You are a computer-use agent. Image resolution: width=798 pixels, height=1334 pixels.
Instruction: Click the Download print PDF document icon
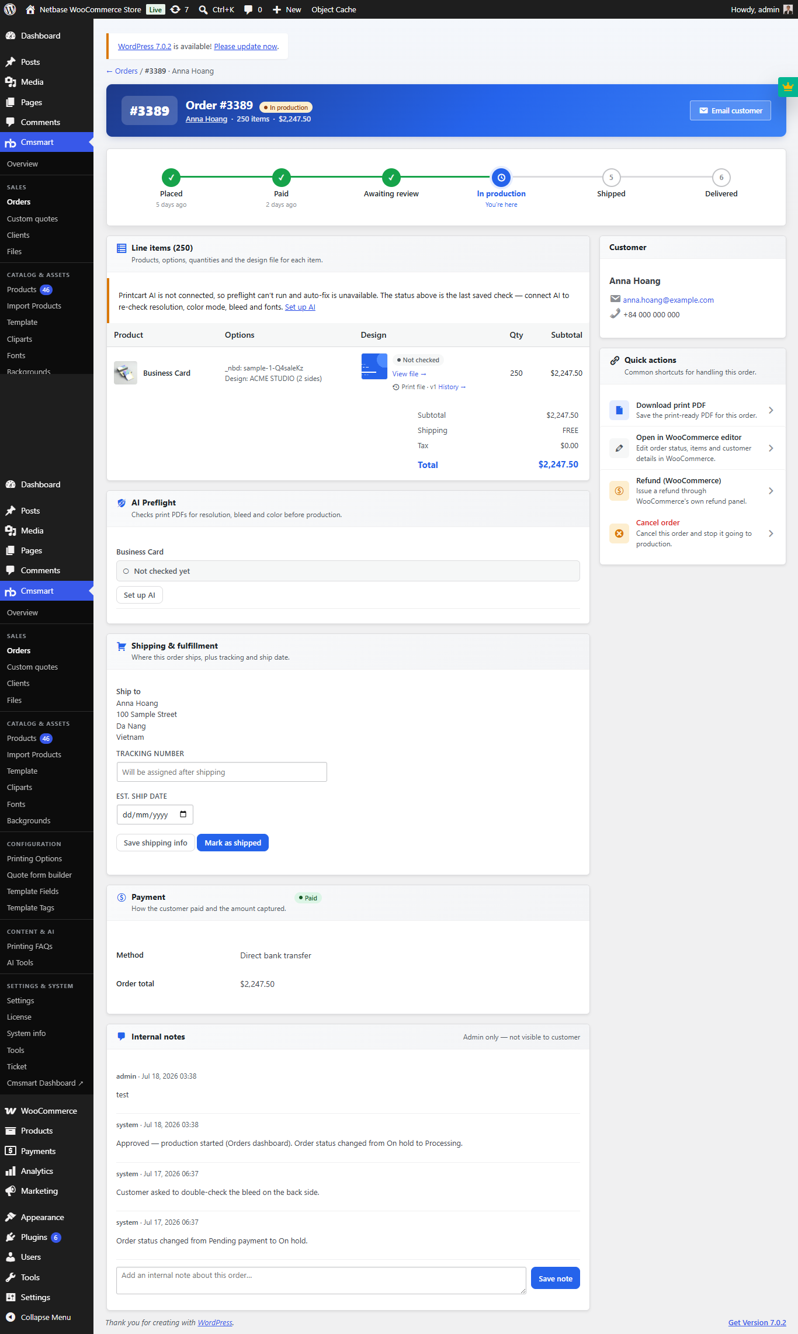(619, 410)
